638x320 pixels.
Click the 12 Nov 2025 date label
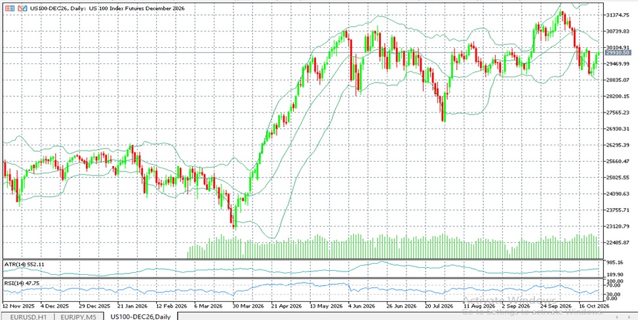19,306
